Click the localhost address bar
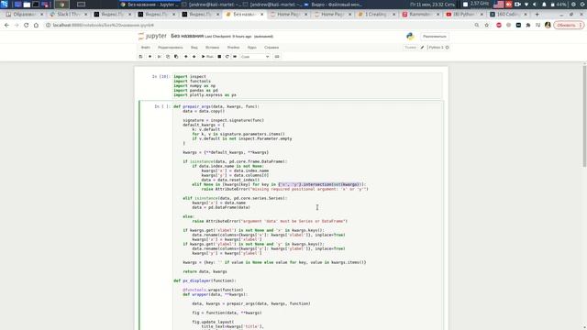The image size is (587, 330). (259, 25)
